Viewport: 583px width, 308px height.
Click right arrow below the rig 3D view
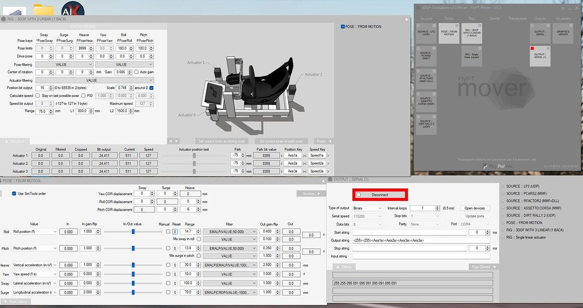tap(176, 141)
